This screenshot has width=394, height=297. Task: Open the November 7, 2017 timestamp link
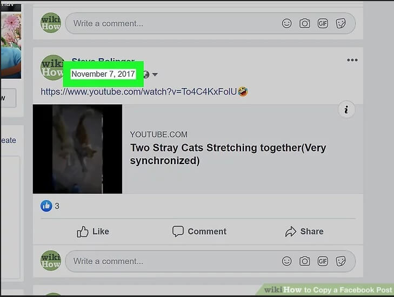pyautogui.click(x=103, y=74)
